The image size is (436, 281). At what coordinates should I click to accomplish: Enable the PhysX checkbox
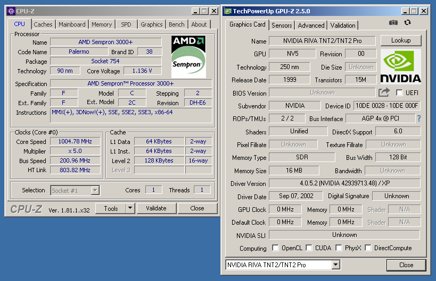339,248
